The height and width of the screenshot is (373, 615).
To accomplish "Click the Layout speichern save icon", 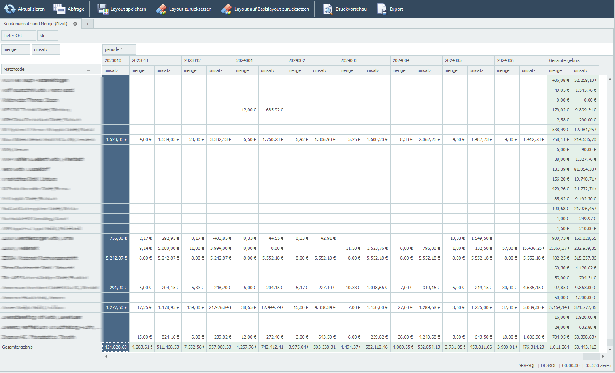I will 103,9.
